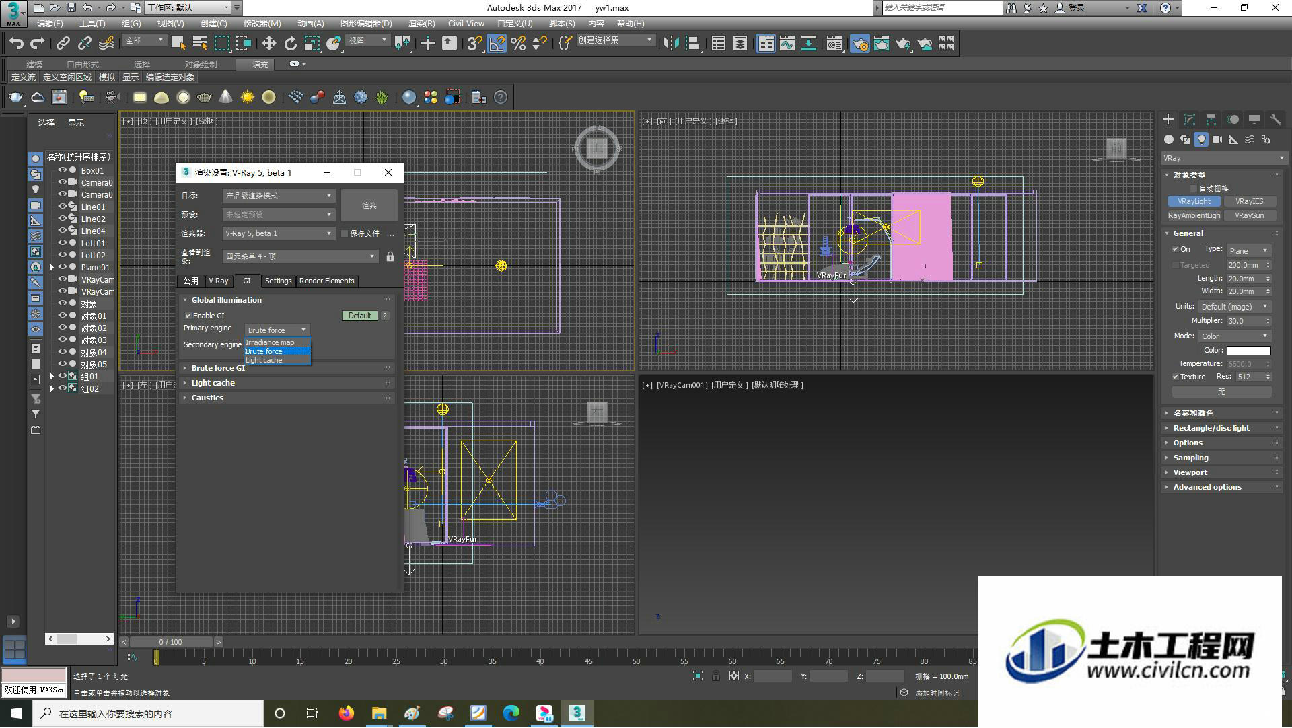Toggle the light On checkbox
1292x728 pixels.
pos(1176,249)
